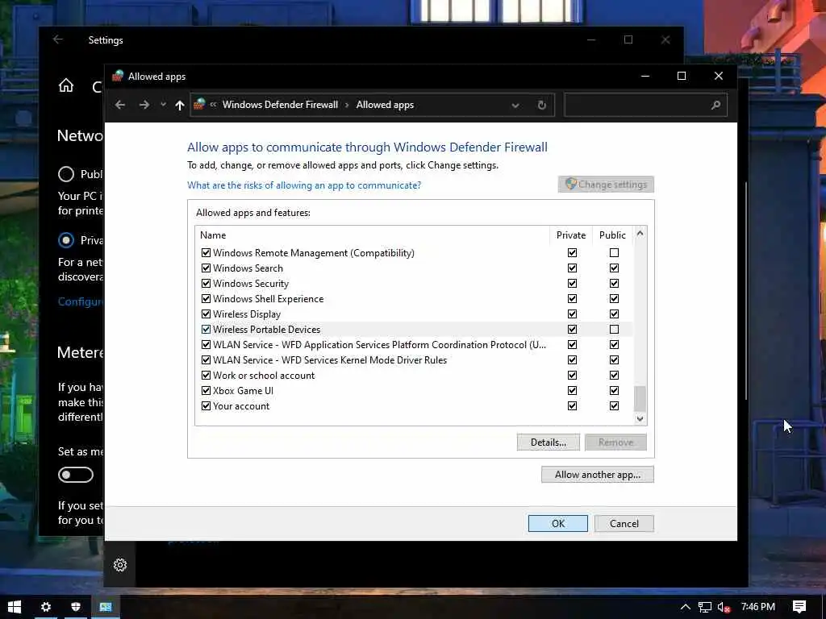Open risks of allowing an app link
Viewport: 826px width, 619px height.
pos(304,185)
